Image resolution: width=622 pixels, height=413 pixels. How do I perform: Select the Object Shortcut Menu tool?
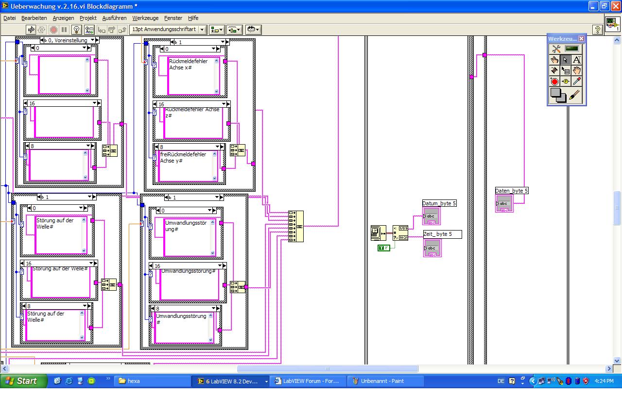point(566,70)
